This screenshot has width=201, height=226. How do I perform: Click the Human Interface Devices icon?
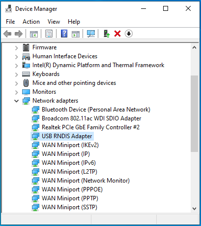(x=26, y=56)
